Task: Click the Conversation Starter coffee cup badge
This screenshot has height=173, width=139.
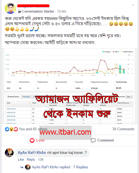Action: click(20, 11)
